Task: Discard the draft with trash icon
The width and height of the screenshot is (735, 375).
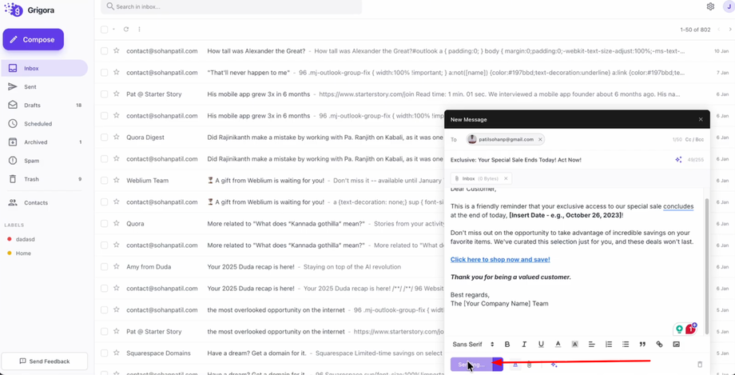Action: [x=700, y=364]
